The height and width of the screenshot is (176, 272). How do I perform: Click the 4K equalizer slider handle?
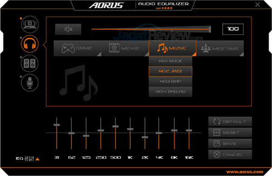159,133
